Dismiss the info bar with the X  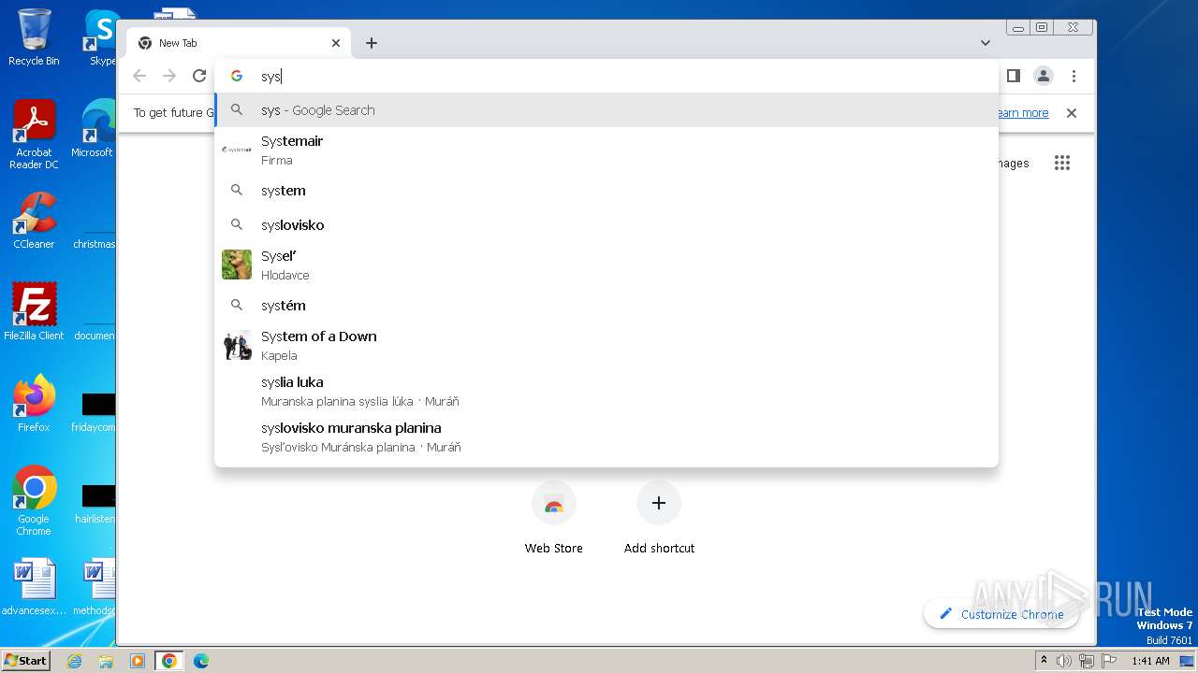pos(1072,113)
